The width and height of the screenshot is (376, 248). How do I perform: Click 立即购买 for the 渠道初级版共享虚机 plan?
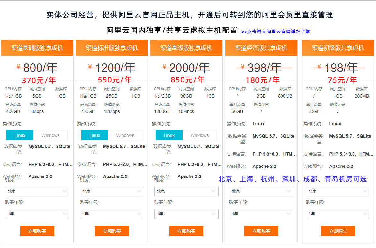tap(338, 231)
